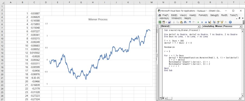The width and height of the screenshot is (245, 101).
Task: Click the Cut scissors icon
Action: 174,22
